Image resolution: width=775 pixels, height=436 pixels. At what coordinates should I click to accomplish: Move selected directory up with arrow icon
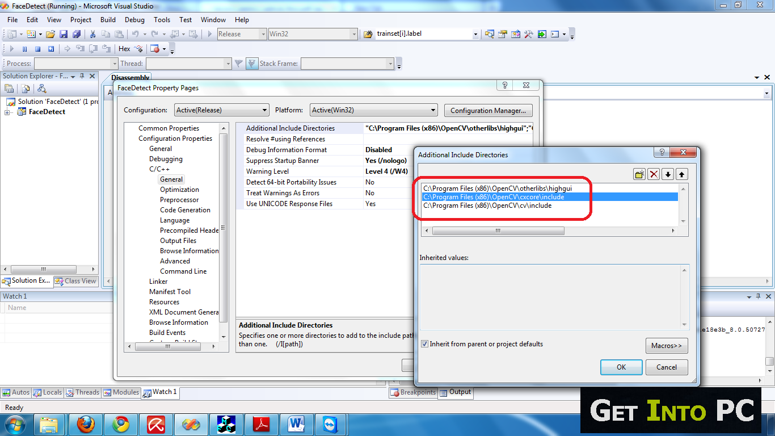point(681,174)
